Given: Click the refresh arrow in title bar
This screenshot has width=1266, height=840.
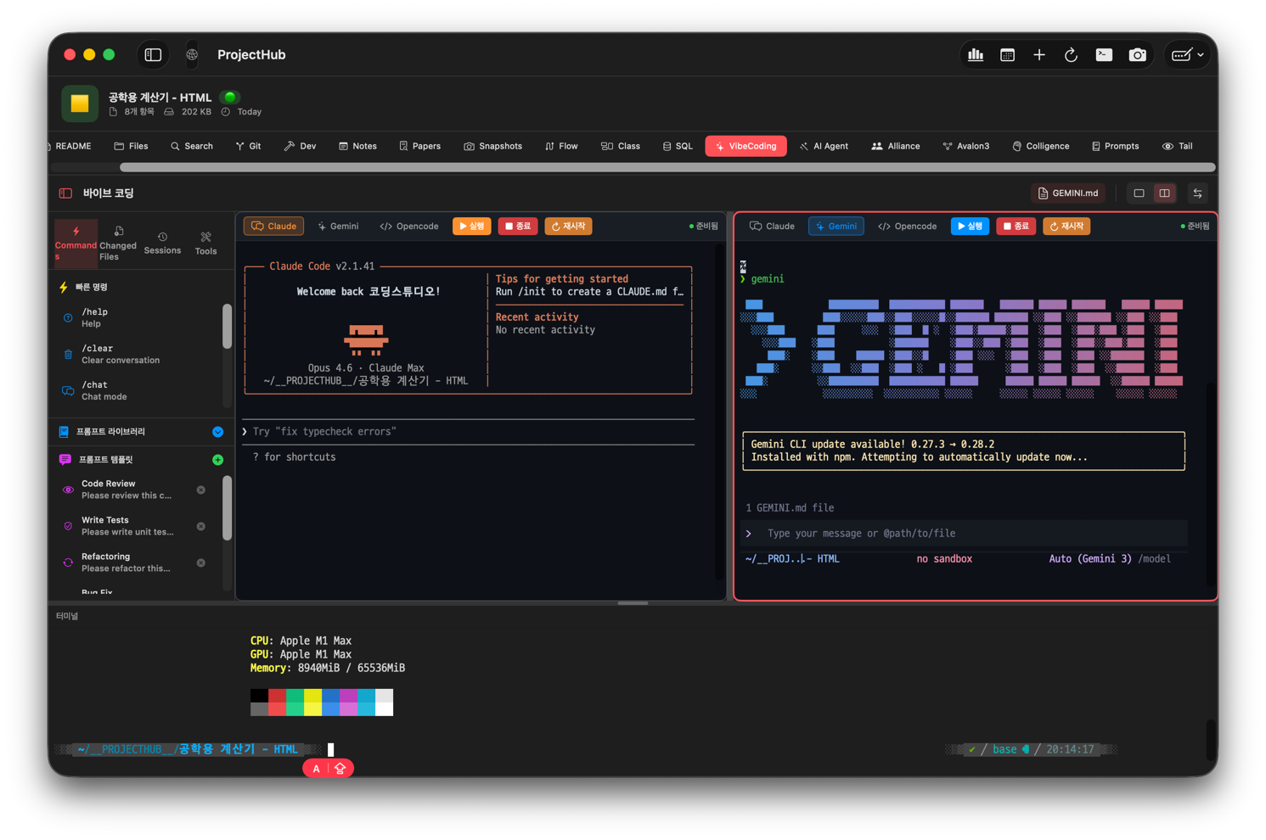Looking at the screenshot, I should click(x=1071, y=55).
